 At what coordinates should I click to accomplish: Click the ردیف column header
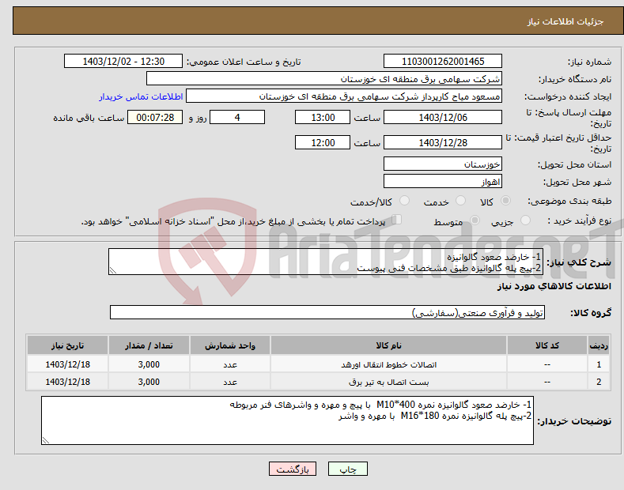pyautogui.click(x=599, y=345)
